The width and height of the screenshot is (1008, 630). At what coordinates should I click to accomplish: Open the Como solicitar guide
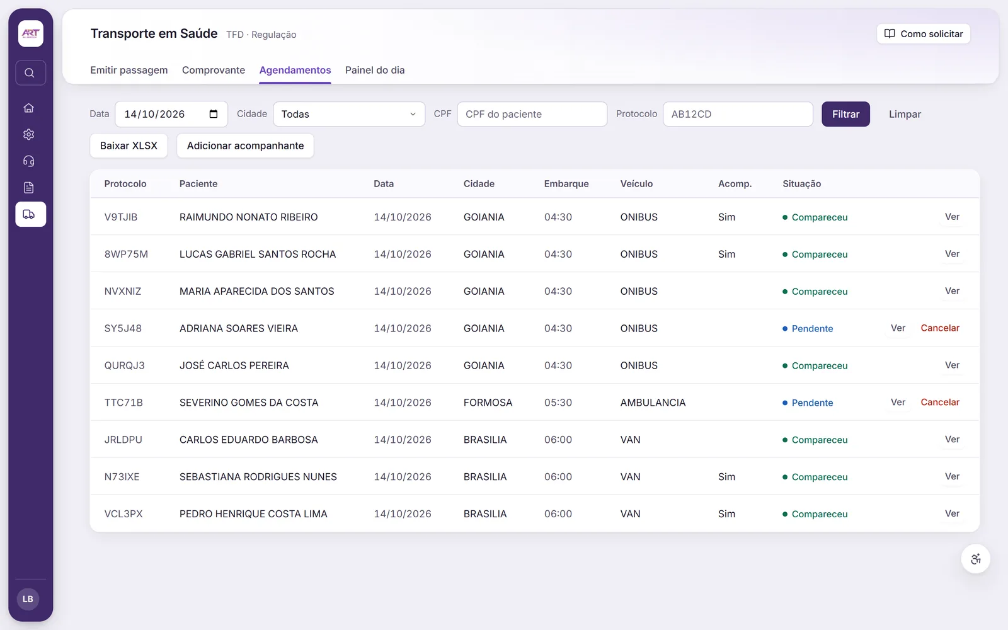click(x=924, y=33)
